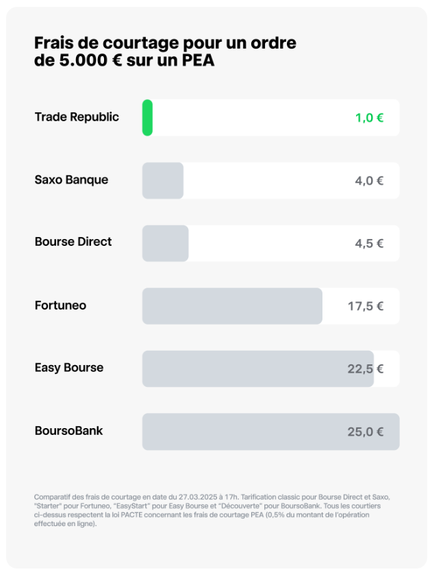Screen dimensions: 432x574
Task: Click the 25,0 € value
Action: click(x=366, y=432)
